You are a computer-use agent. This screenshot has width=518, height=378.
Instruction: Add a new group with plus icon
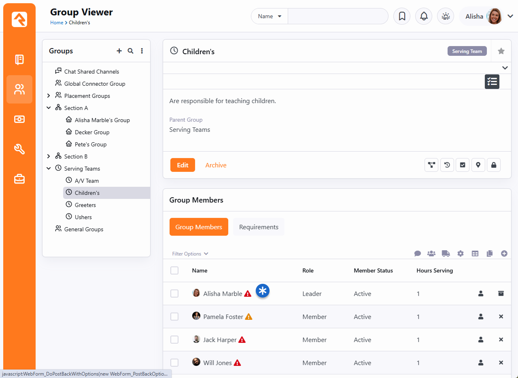tap(119, 51)
